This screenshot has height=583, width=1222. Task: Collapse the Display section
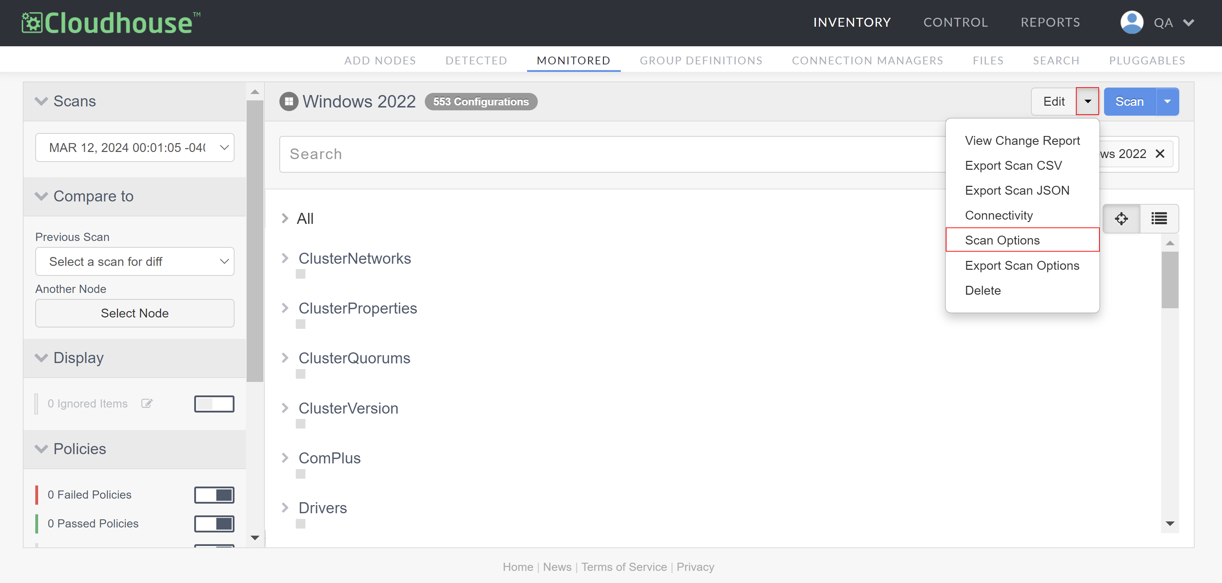point(42,358)
